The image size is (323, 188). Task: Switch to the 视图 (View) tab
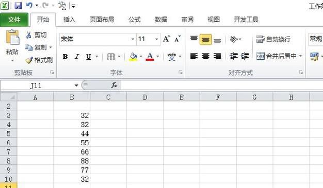[x=214, y=20]
